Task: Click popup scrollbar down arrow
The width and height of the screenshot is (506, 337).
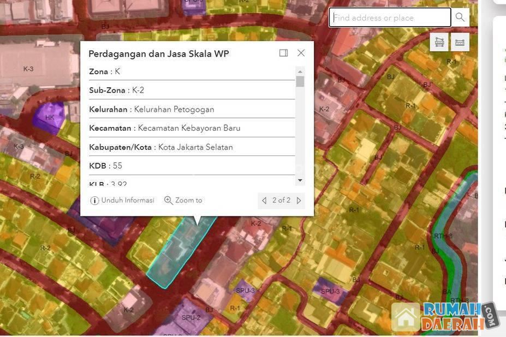Action: [x=300, y=180]
